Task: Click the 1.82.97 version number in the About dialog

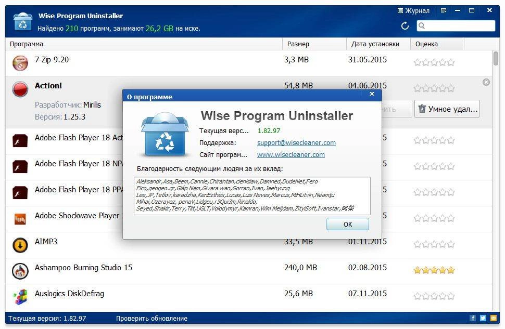Action: coord(269,131)
